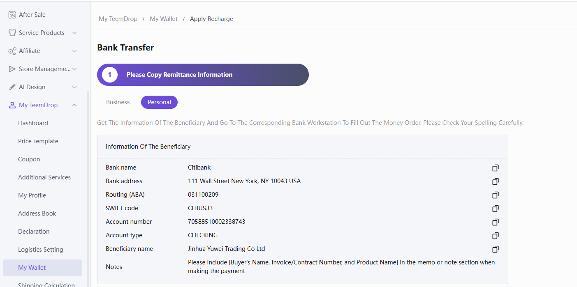The width and height of the screenshot is (577, 287).
Task: Go to My TeemDrop breadcrumb
Action: click(x=118, y=19)
